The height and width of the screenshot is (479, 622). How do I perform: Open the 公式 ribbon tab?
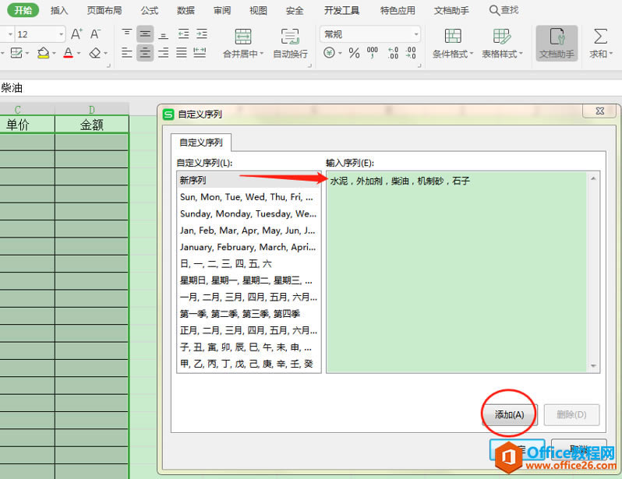pyautogui.click(x=149, y=11)
